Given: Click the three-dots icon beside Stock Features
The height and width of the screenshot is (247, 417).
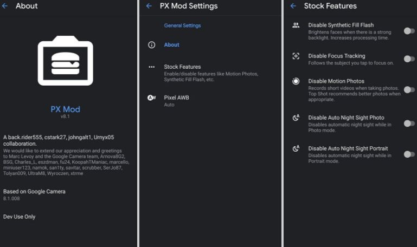Looking at the screenshot, I should click(152, 67).
